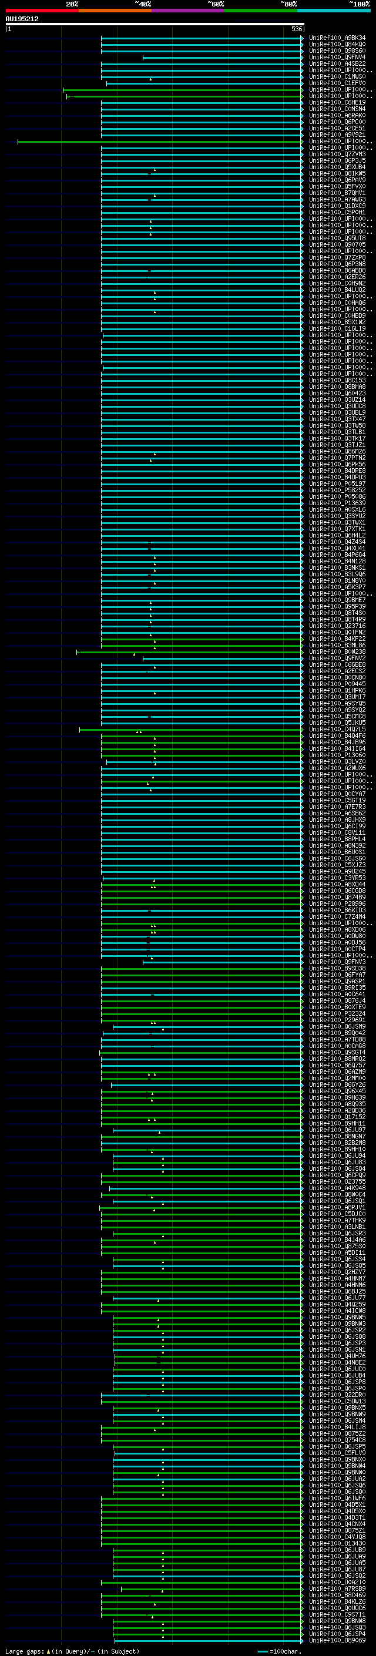This screenshot has width=376, height=1656.
Task: Click the 'Large gaps' legend text
Action: [25, 1651]
